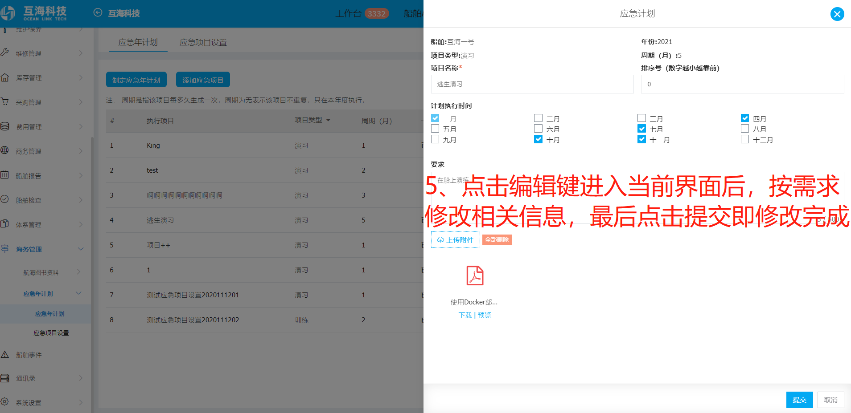The width and height of the screenshot is (851, 413).
Task: Check the 十二月 checkbox
Action: coord(745,139)
